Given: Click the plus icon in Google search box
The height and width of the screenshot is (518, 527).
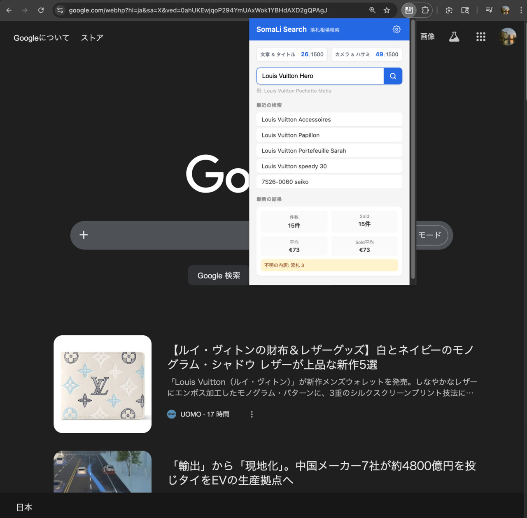Looking at the screenshot, I should [84, 235].
